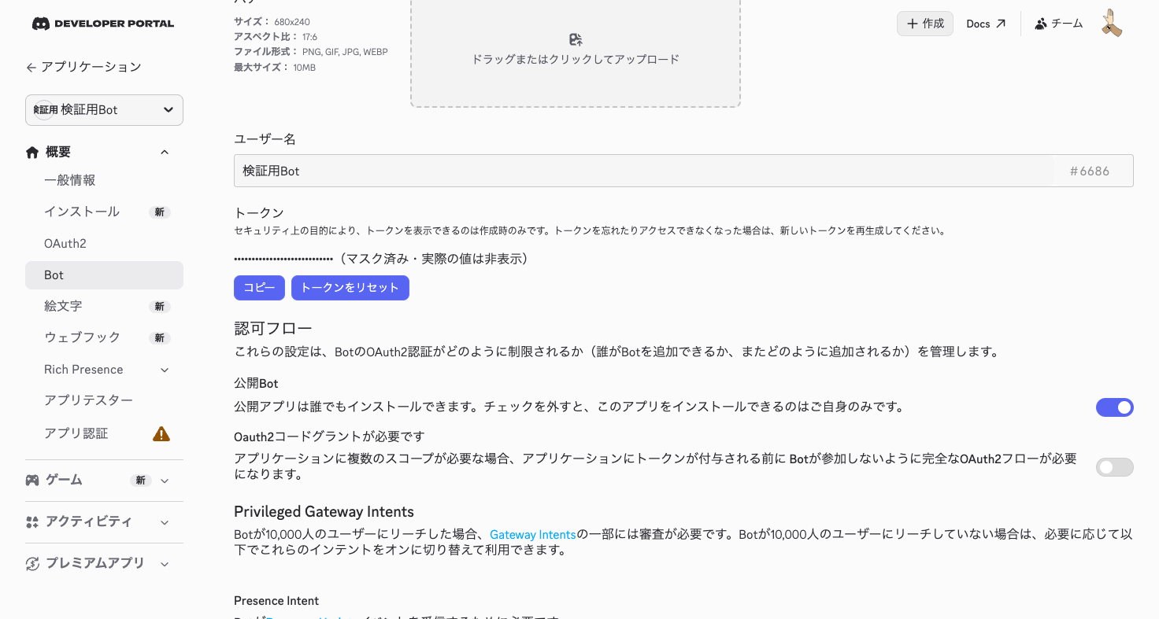This screenshot has height=619, width=1159.
Task: Click the #6686 discriminator text
Action: coord(1090,171)
